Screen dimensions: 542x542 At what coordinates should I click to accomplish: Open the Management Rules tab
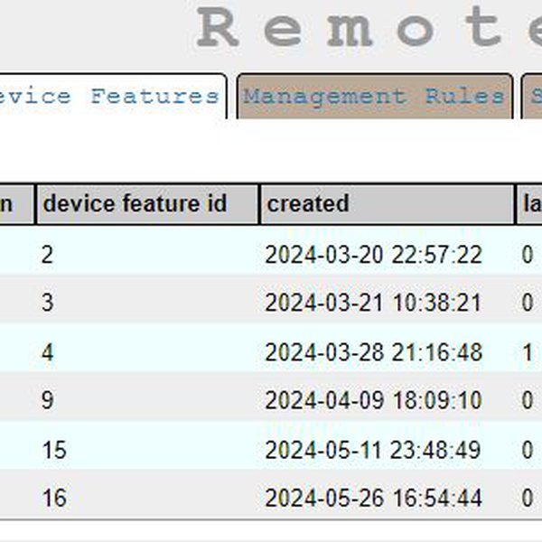pyautogui.click(x=374, y=97)
